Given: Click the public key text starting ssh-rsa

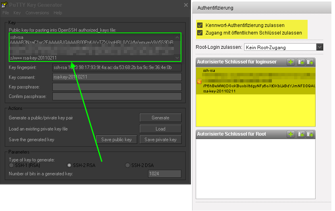Looking at the screenshot, I should [92, 47].
